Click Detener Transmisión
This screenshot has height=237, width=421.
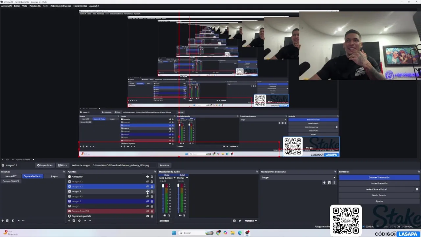pos(379,177)
